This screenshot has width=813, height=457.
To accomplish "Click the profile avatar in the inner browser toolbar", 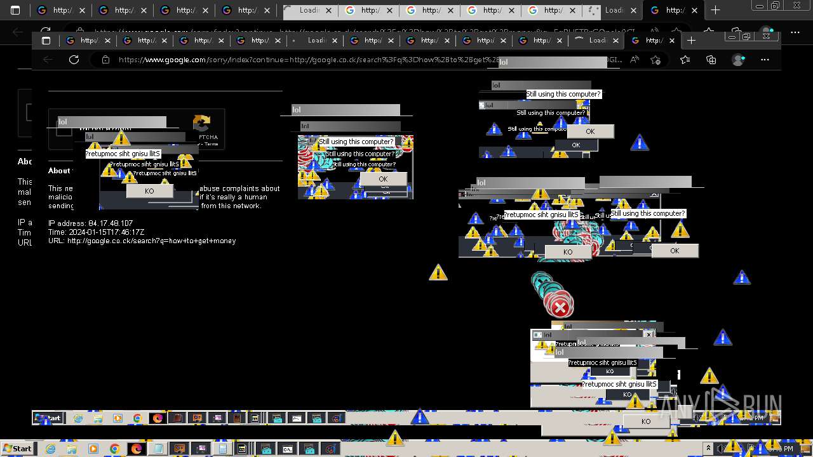I will 738,60.
